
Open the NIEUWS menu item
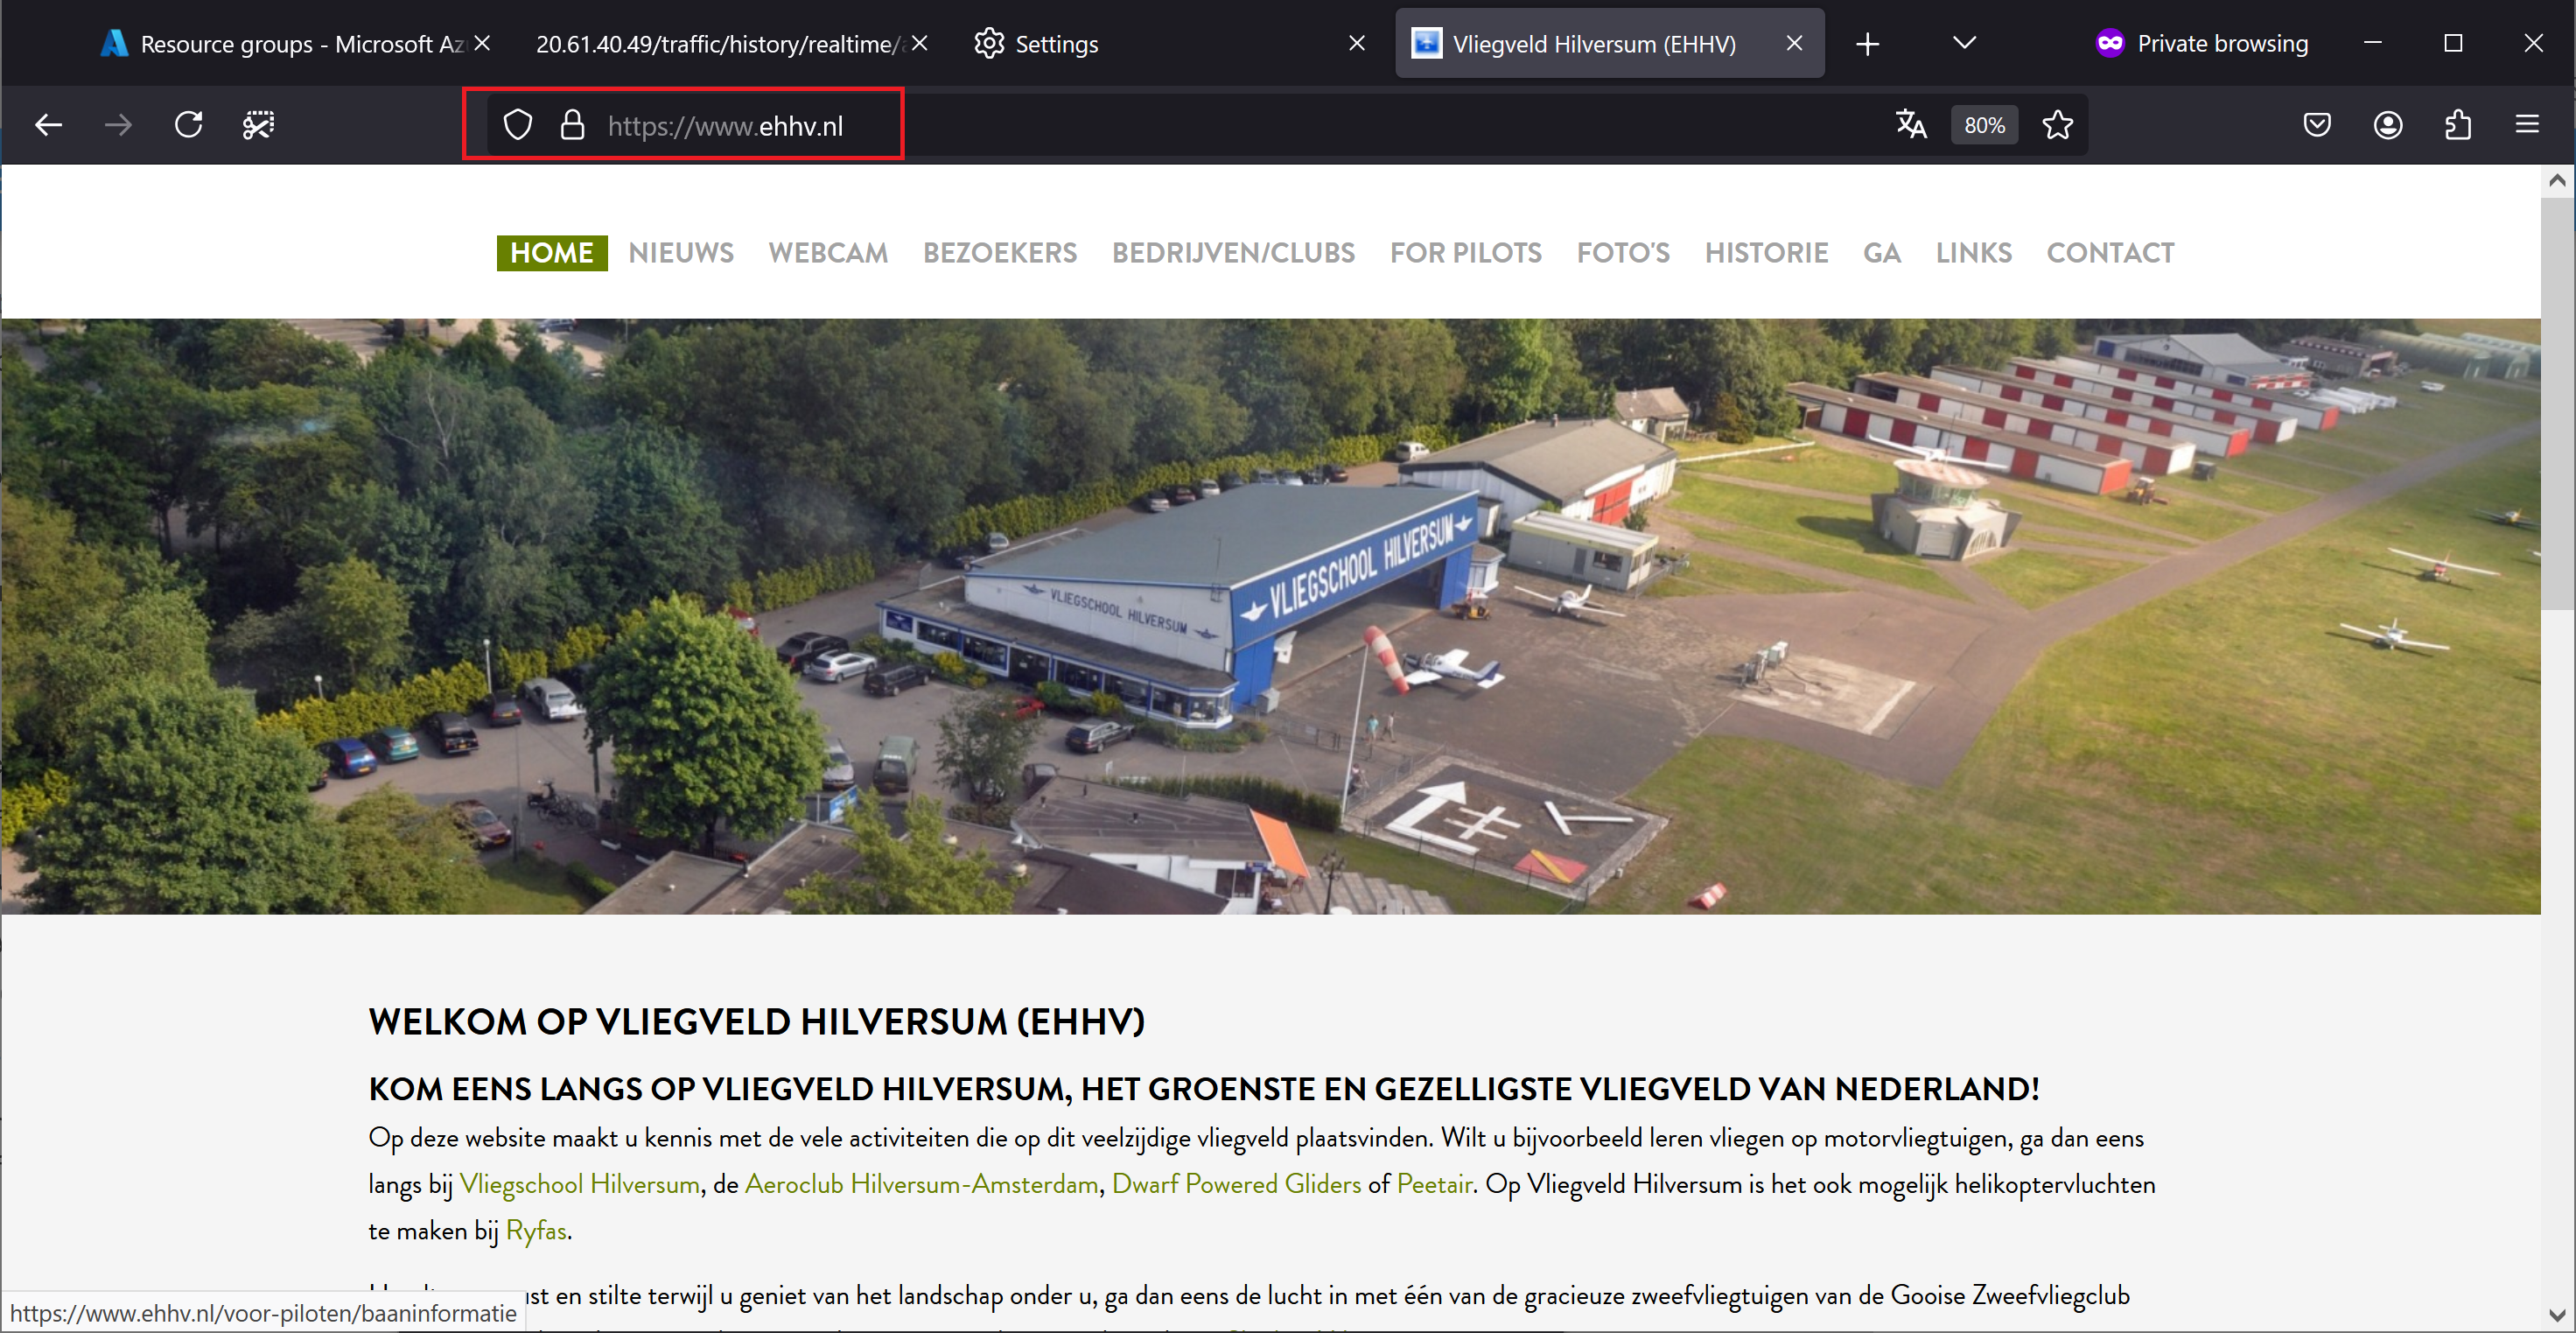pos(681,252)
